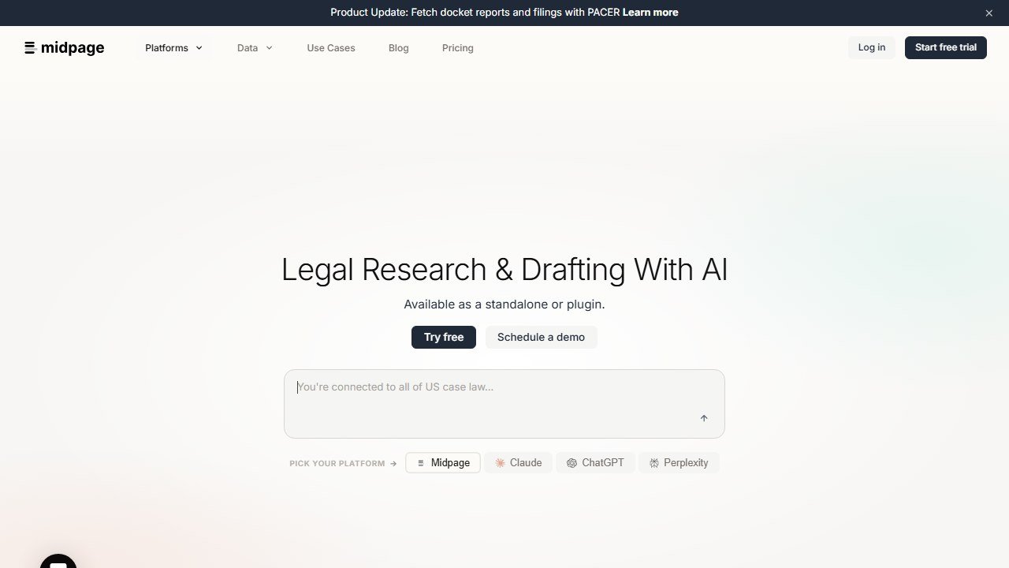This screenshot has height=568, width=1009.
Task: Click Start free trial button
Action: pos(946,47)
